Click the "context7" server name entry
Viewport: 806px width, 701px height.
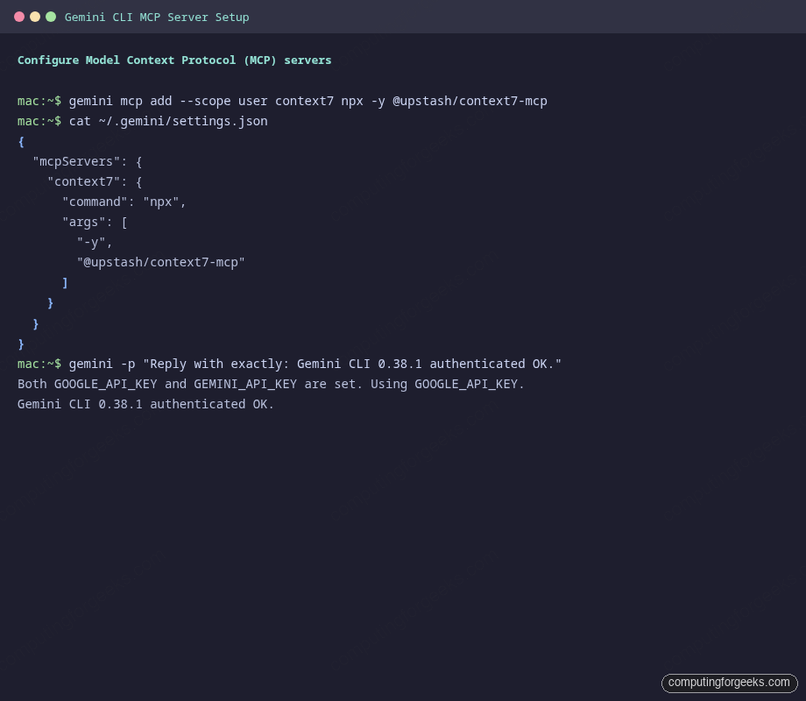[x=88, y=181]
